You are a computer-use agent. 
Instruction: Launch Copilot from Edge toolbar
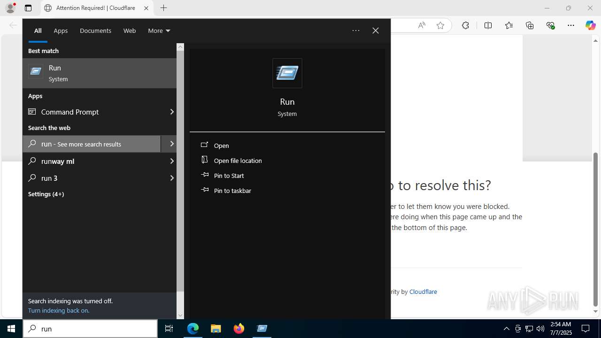[x=590, y=25]
